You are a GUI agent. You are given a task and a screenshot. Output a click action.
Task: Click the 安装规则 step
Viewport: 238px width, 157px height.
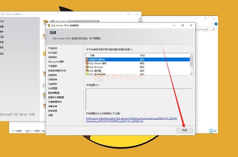tap(52, 75)
